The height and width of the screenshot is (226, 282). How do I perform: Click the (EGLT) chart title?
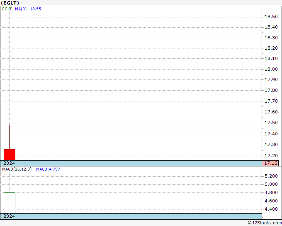click(10, 3)
